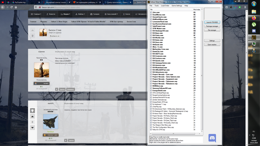Open Firefox from the taskbar

(253, 18)
